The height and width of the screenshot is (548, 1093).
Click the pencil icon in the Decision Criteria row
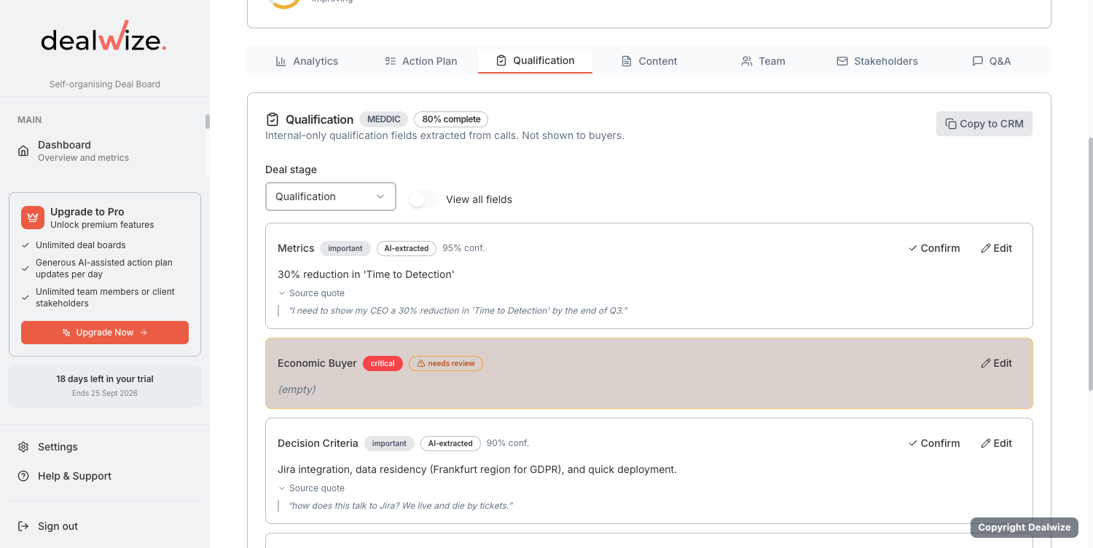[986, 443]
